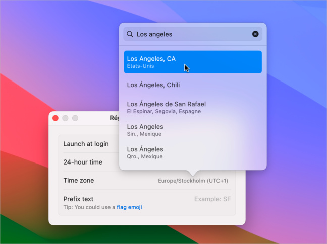Close the settings window with the red button
The image size is (327, 244).
[x=56, y=118]
